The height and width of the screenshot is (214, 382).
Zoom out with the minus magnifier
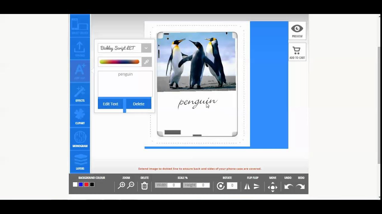pos(131,186)
